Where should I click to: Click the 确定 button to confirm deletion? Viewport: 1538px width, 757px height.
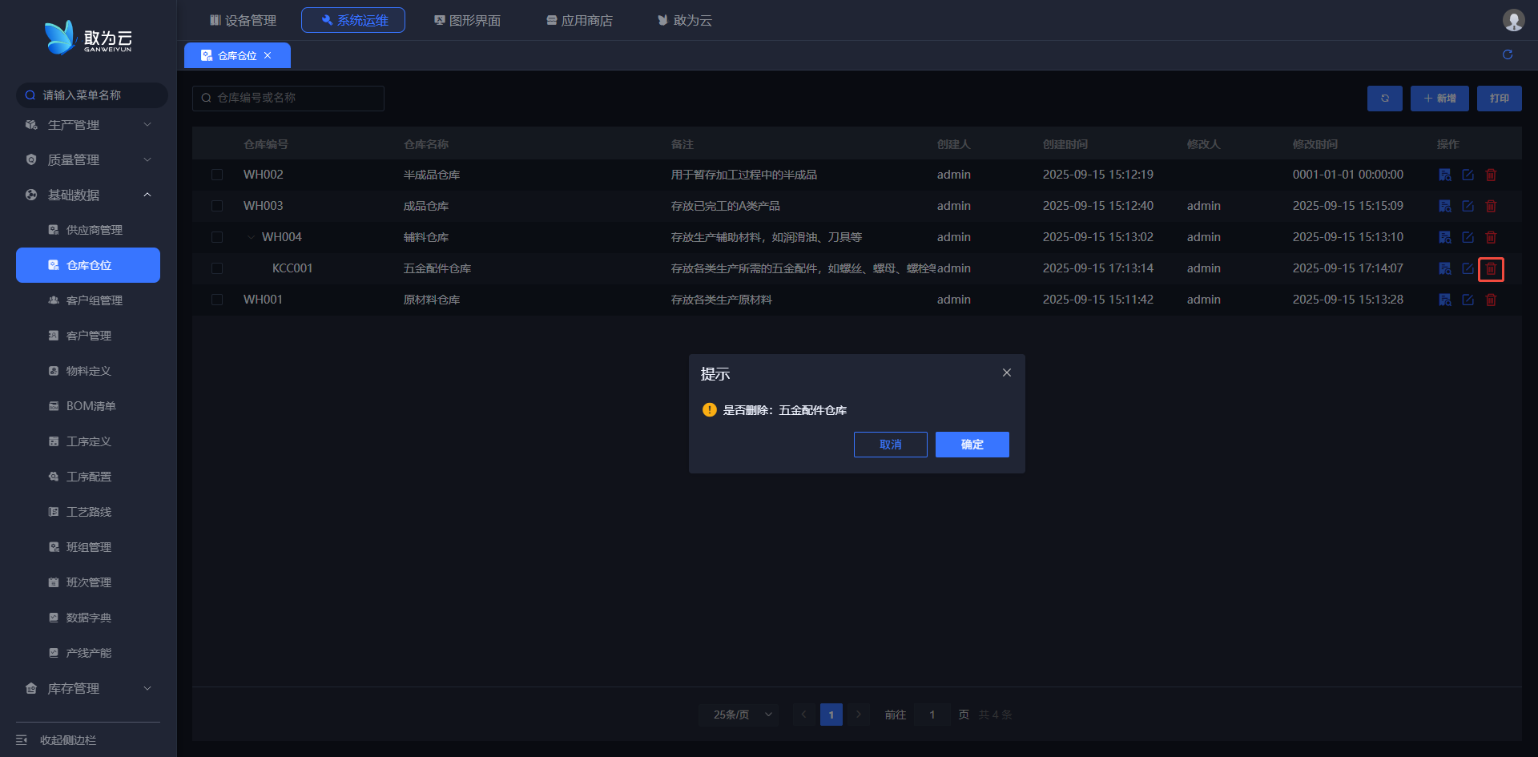(x=972, y=445)
